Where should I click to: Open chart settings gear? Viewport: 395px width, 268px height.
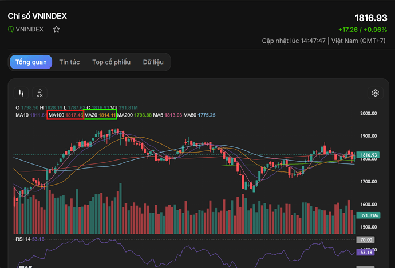tap(376, 93)
